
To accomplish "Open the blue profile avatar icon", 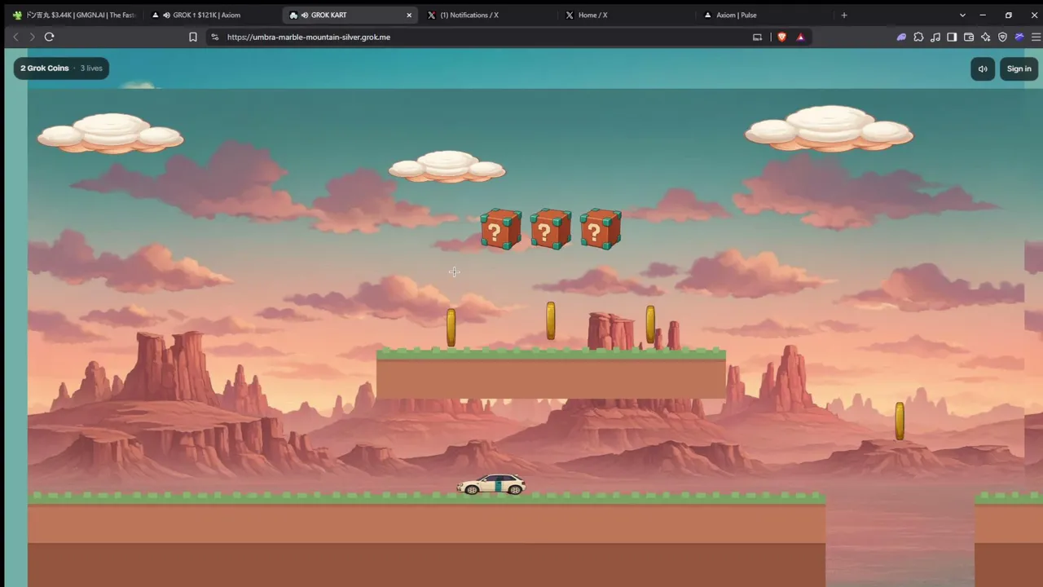I will tap(1019, 37).
